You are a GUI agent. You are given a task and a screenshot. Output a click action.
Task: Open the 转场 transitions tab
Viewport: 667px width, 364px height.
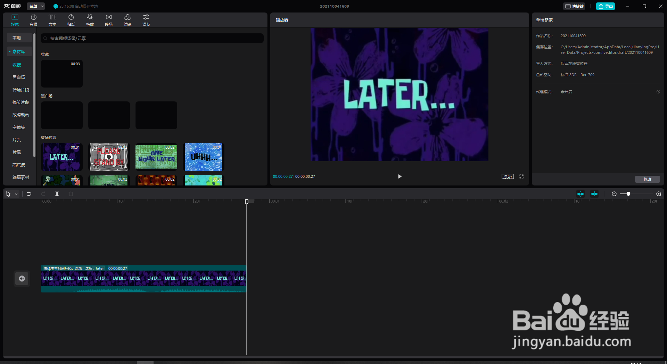coord(109,20)
